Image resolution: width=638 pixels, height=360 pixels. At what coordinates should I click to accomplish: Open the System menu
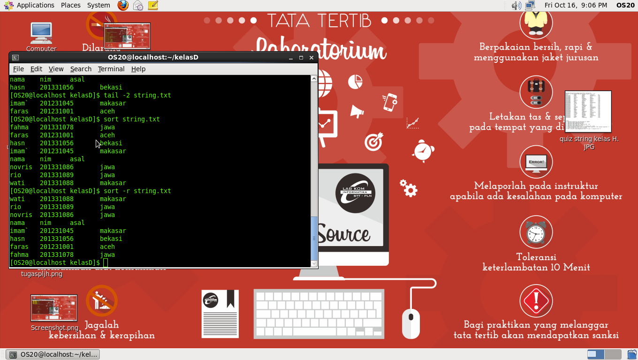[99, 5]
